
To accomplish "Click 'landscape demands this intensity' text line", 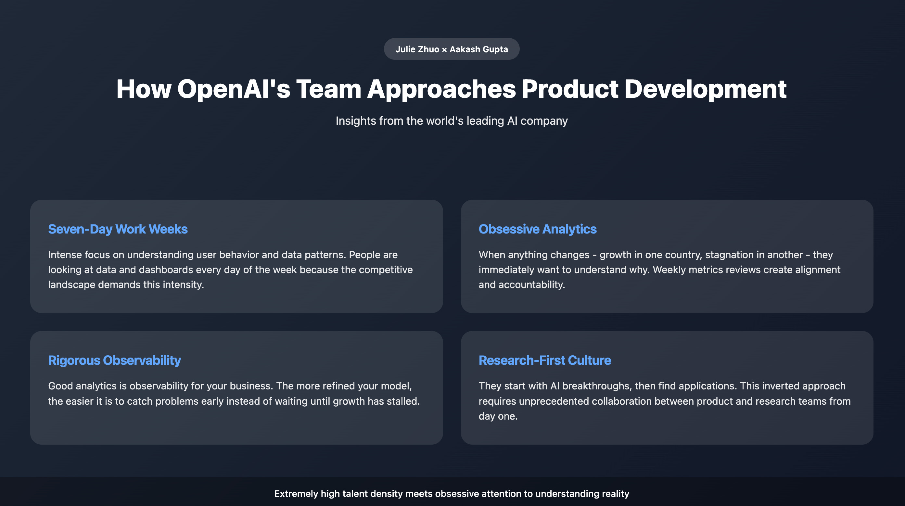I will click(126, 285).
